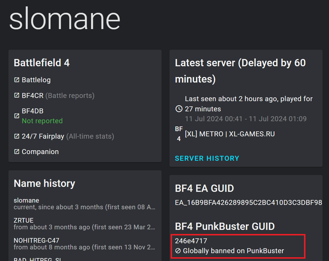Click the external link icon beside BF4CR

[17, 96]
